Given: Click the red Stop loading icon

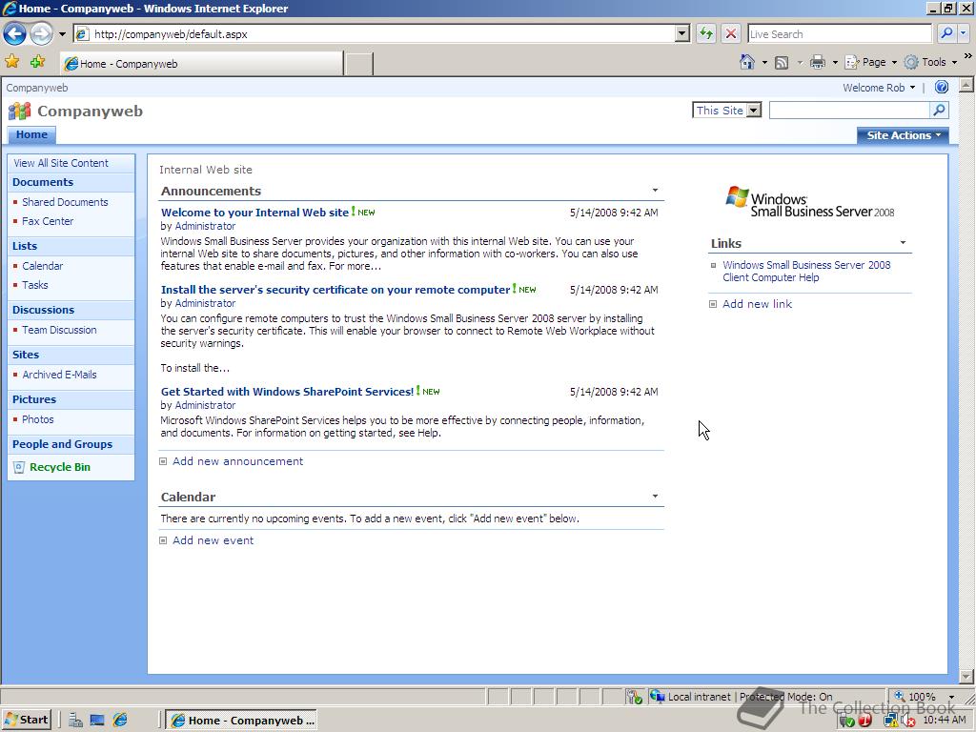Looking at the screenshot, I should [x=731, y=33].
